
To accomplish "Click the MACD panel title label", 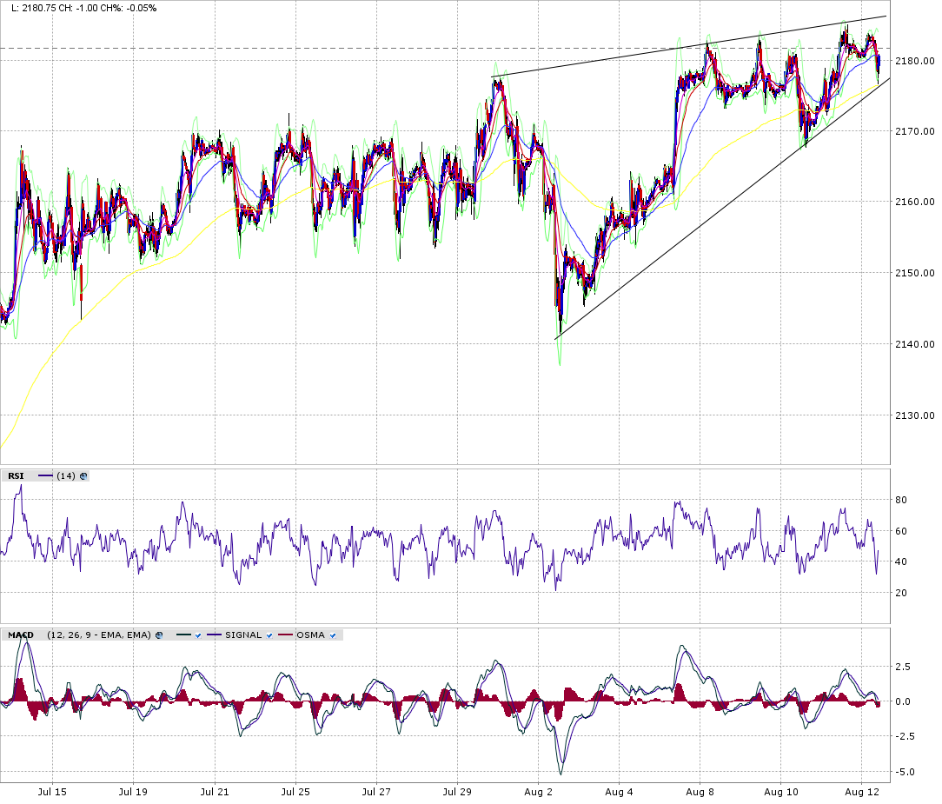I will tap(21, 635).
